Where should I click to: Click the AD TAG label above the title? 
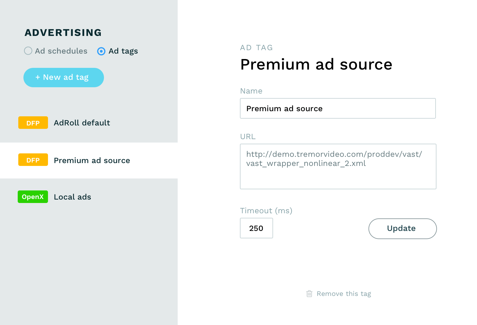(x=256, y=47)
